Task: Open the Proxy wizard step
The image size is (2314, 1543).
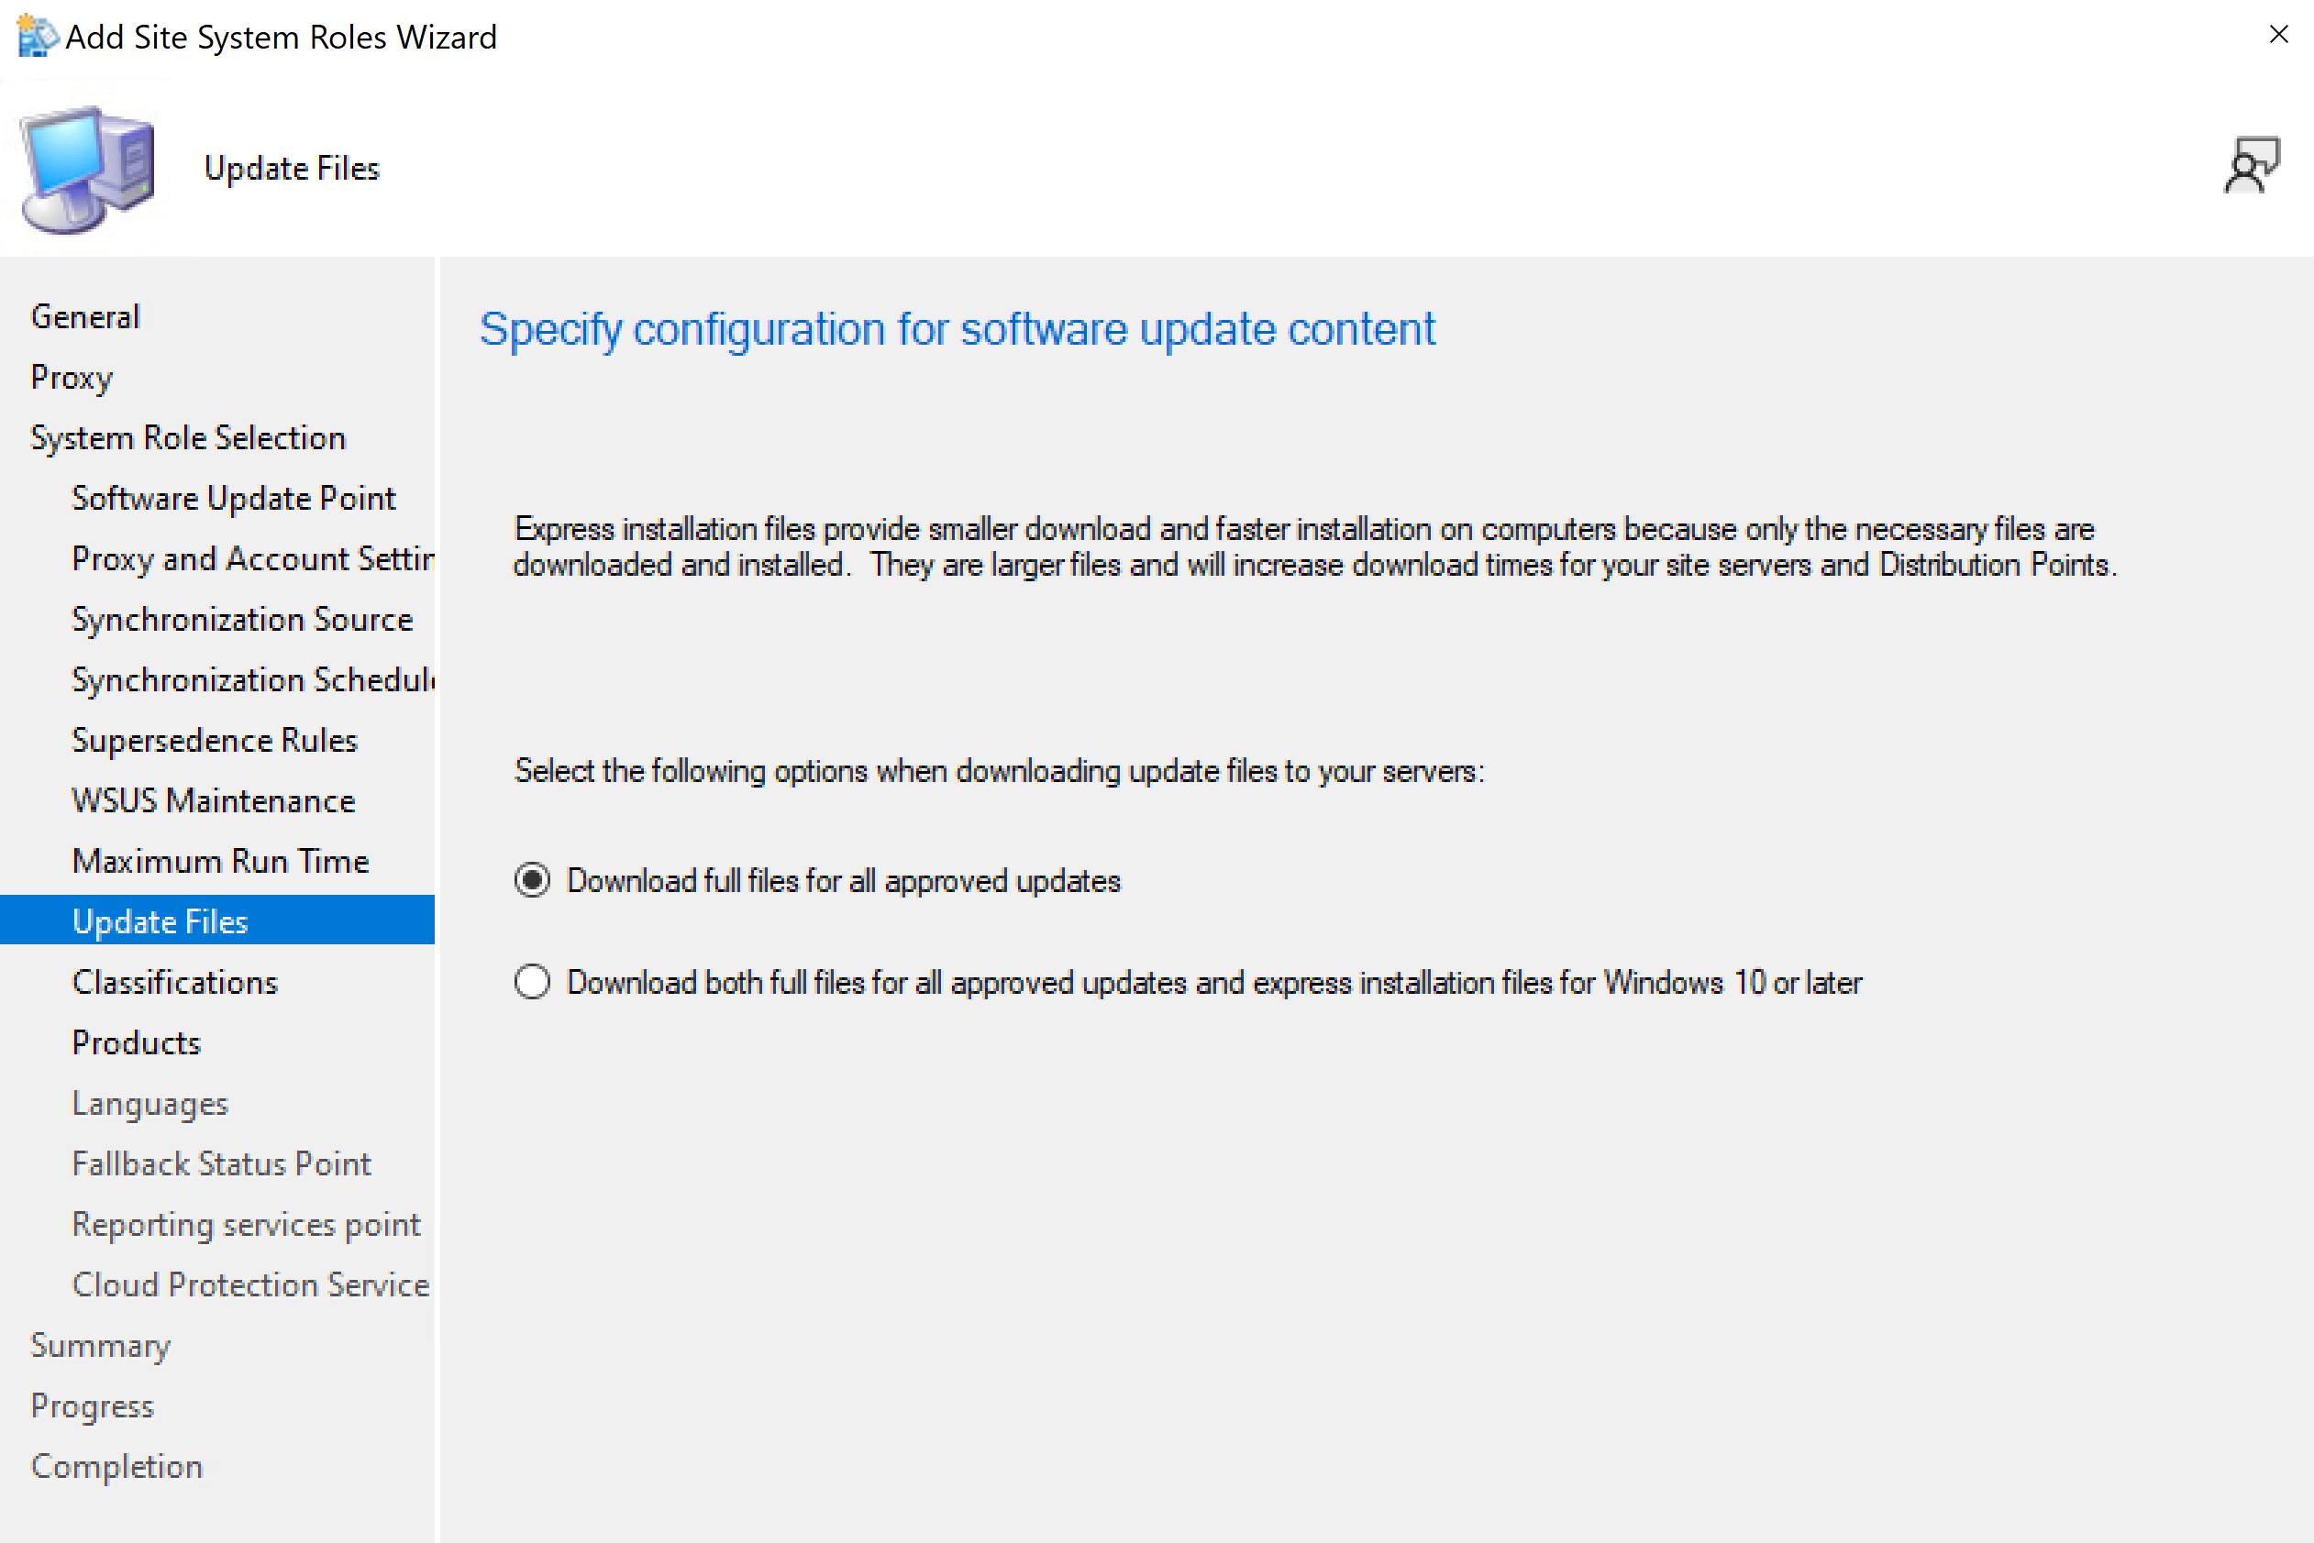Action: (x=72, y=378)
